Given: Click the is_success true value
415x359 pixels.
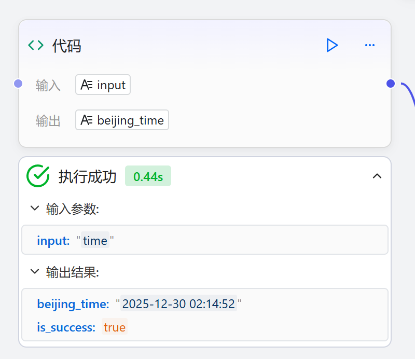Looking at the screenshot, I should [115, 327].
